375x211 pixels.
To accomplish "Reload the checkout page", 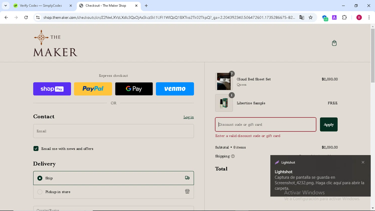I will tap(26, 17).
